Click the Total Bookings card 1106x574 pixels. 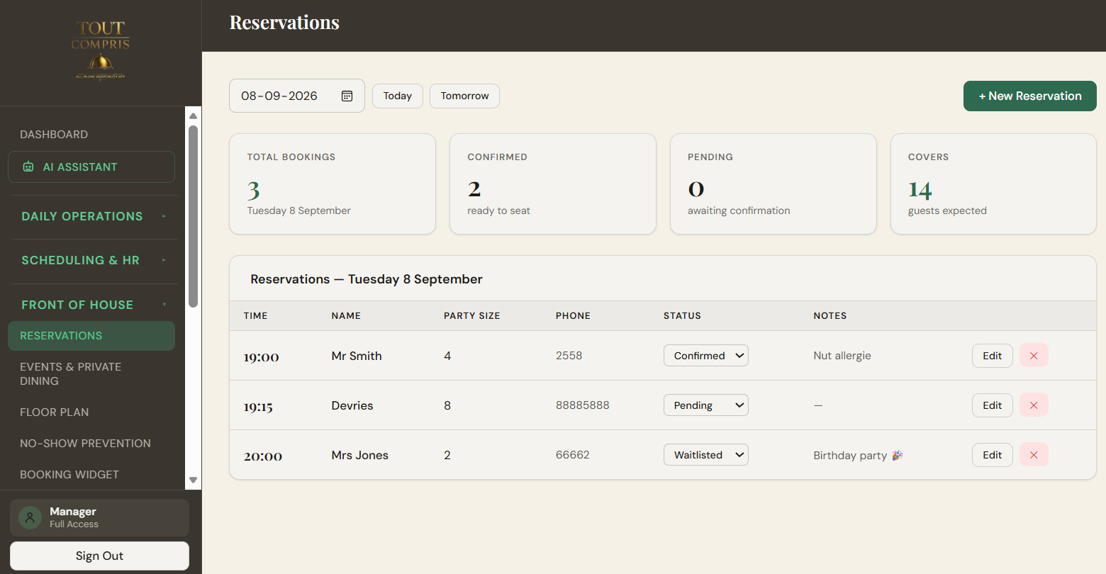pos(333,184)
